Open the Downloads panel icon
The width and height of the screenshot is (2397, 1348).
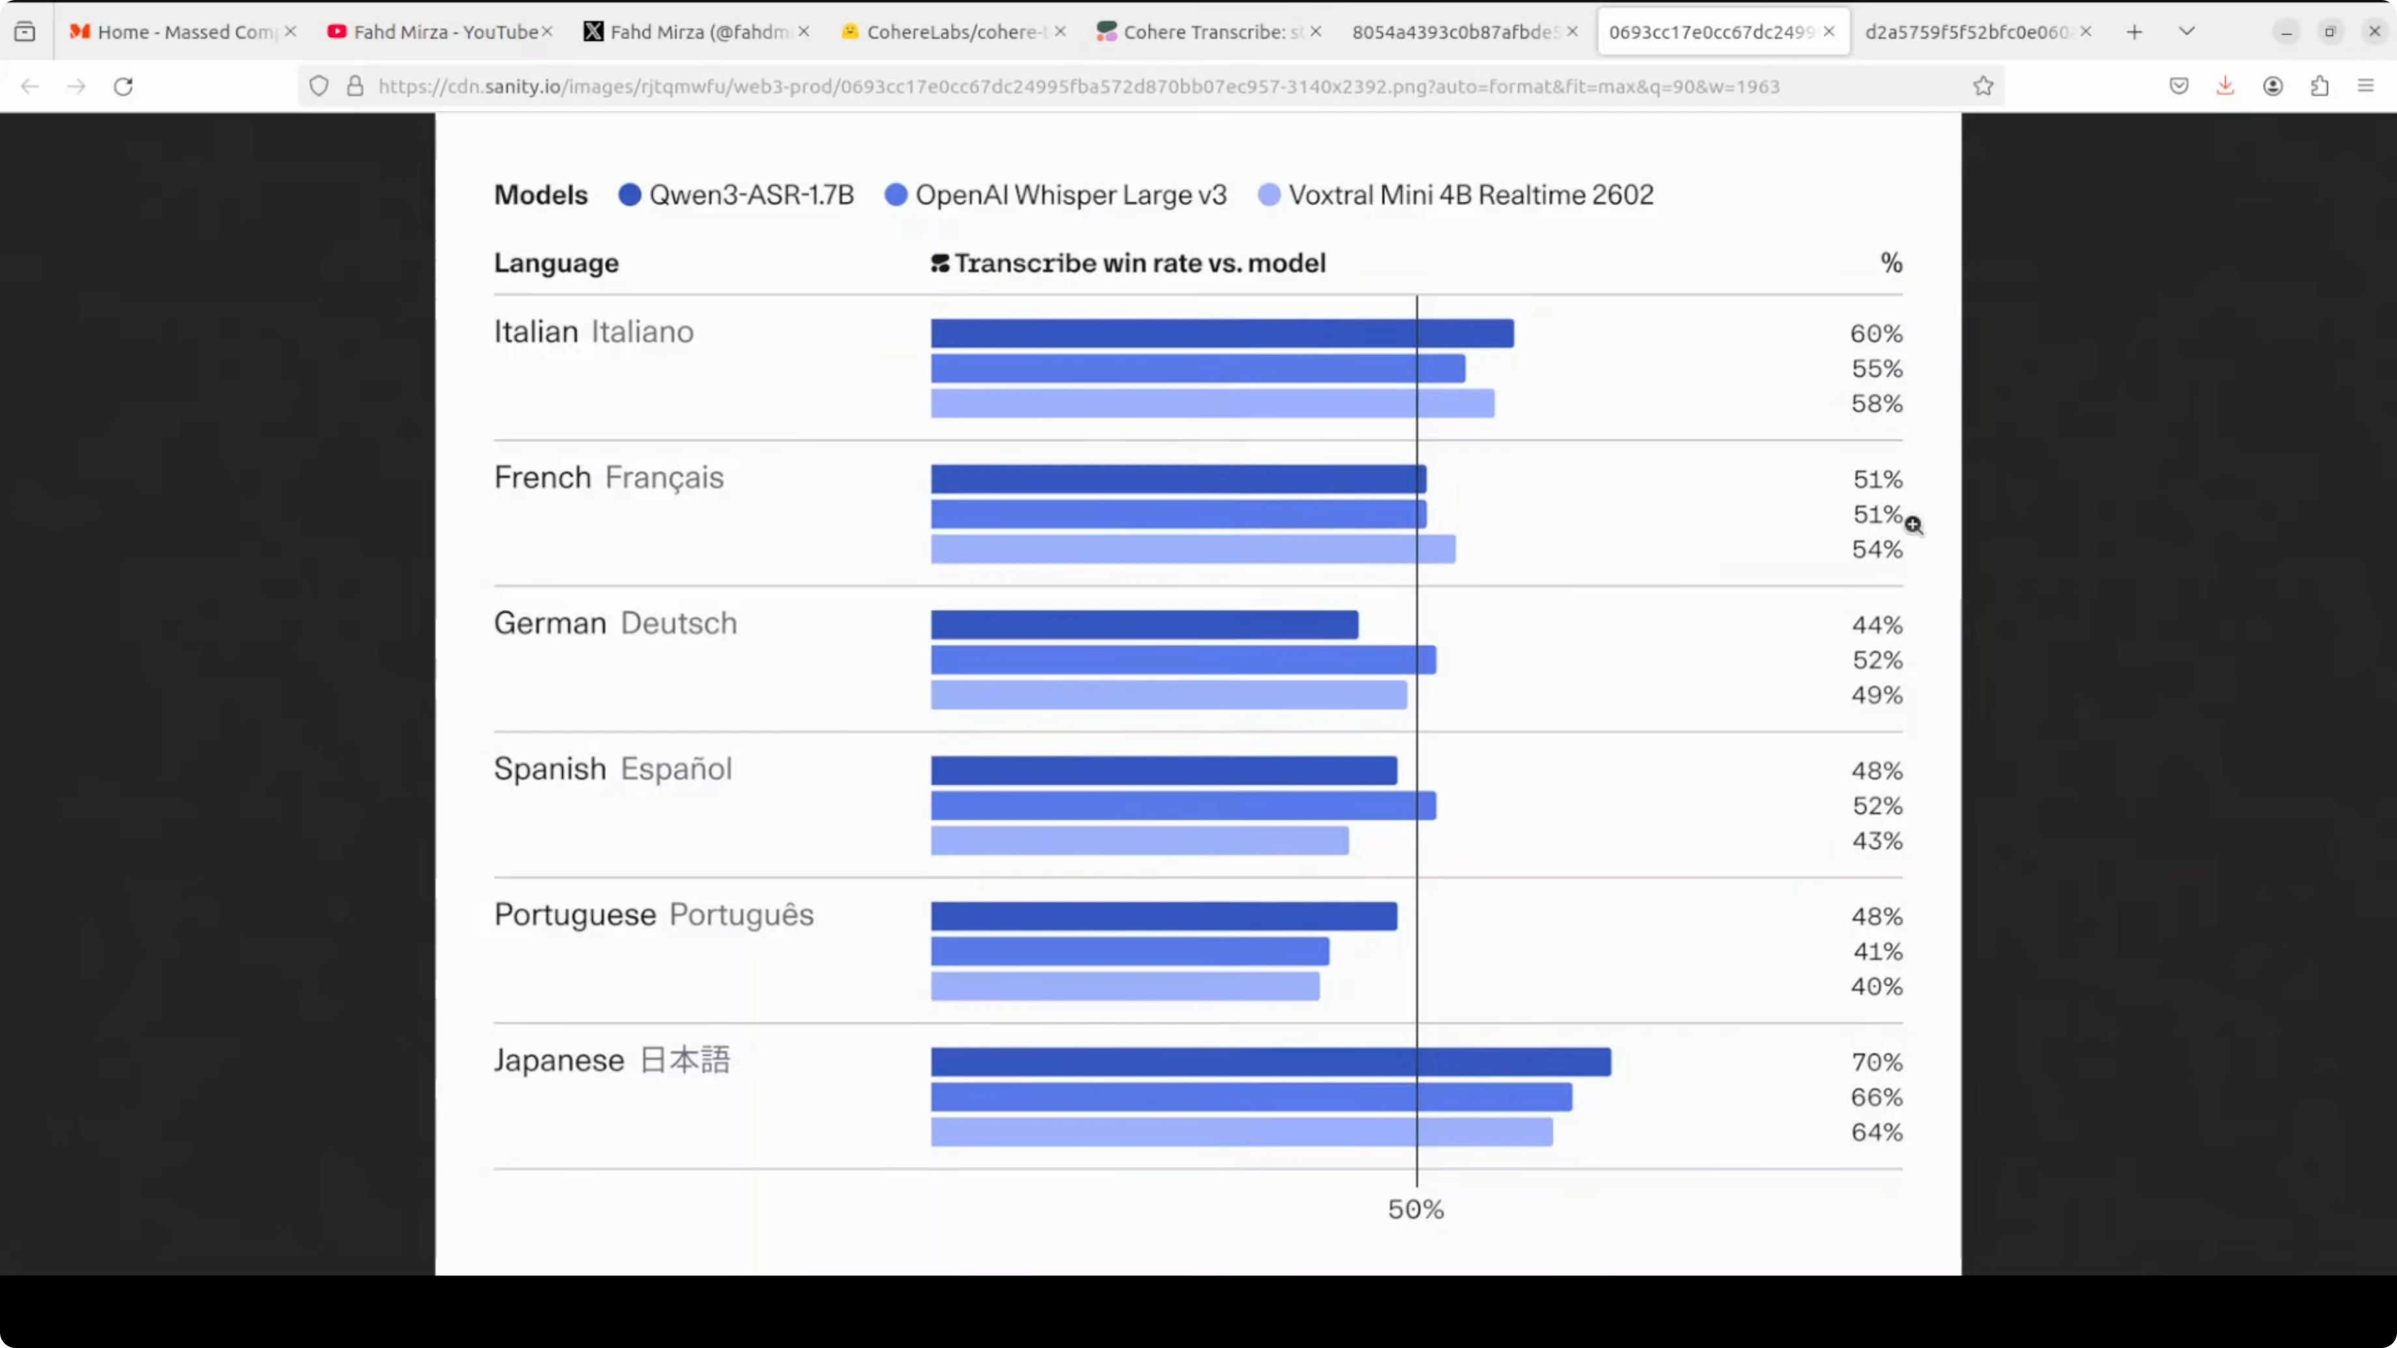(2225, 87)
